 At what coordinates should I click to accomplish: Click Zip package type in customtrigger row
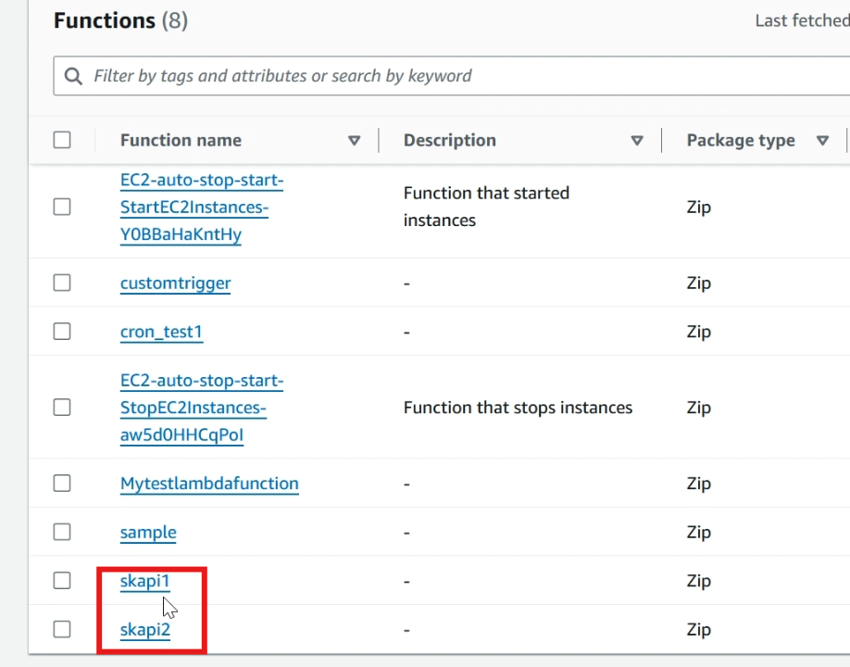699,283
